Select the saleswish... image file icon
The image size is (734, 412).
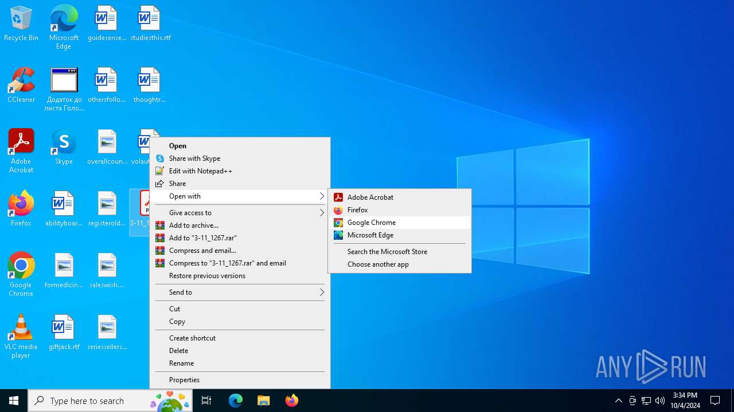[x=107, y=271]
